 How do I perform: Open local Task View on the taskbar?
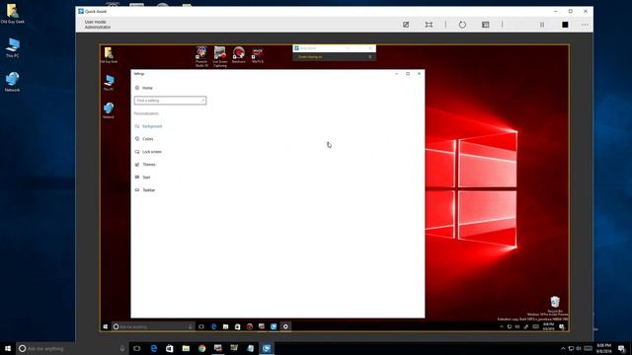[137, 348]
